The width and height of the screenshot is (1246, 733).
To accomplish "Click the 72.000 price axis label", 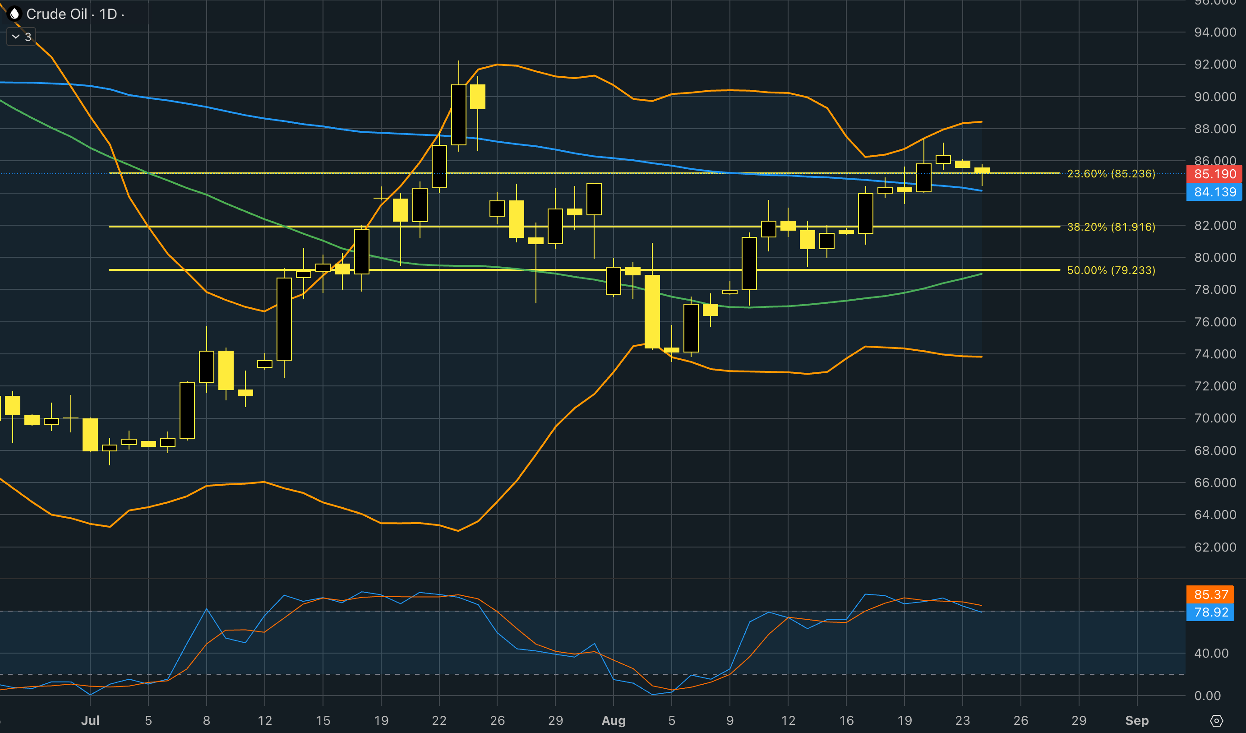I will click(x=1215, y=386).
